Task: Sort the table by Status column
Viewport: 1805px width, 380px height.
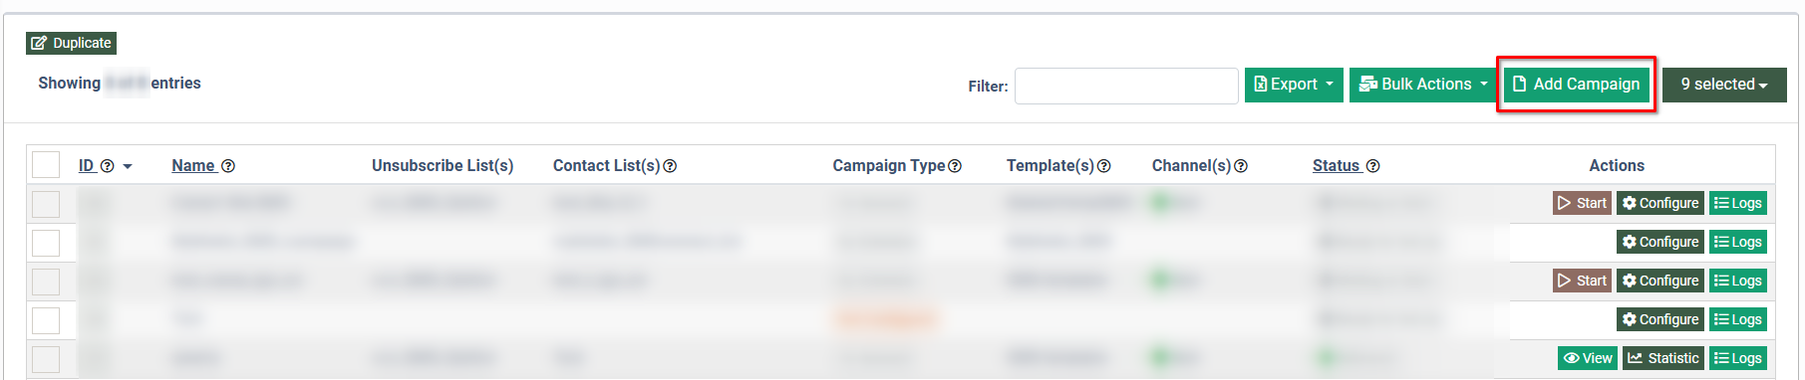Action: 1336,166
